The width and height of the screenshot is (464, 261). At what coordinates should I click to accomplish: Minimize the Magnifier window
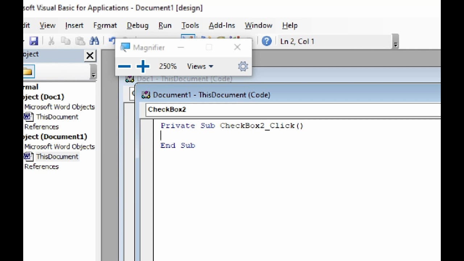coord(181,47)
